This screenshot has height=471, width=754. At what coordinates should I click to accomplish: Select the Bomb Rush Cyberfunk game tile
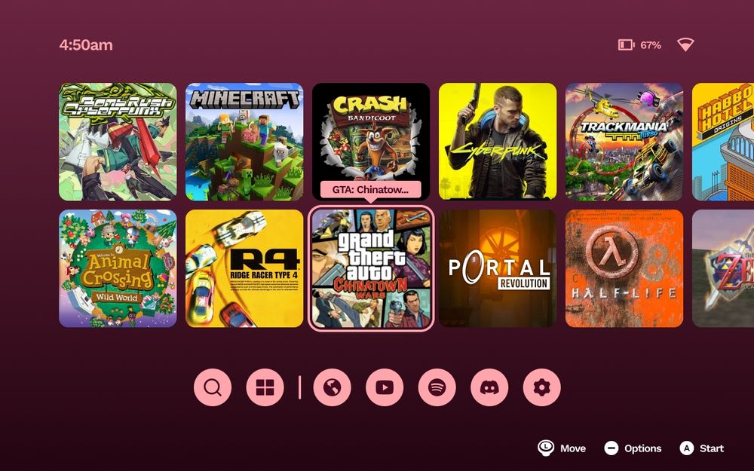click(x=118, y=142)
